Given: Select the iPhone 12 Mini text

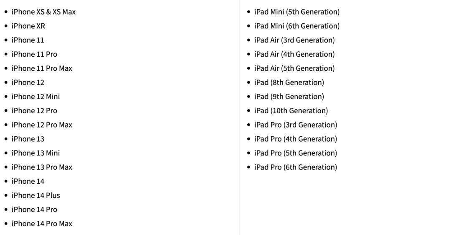Looking at the screenshot, I should pyautogui.click(x=35, y=97).
